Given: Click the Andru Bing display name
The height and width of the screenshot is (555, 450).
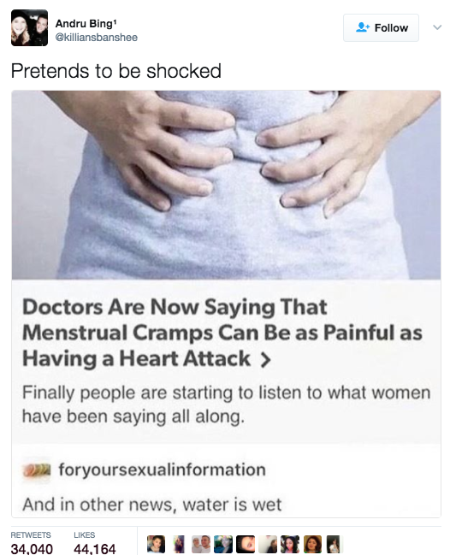Looking at the screenshot, I should (x=86, y=23).
